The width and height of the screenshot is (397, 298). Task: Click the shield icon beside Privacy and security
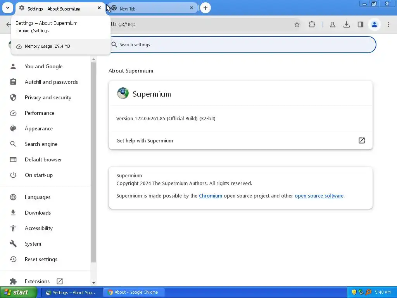point(13,97)
